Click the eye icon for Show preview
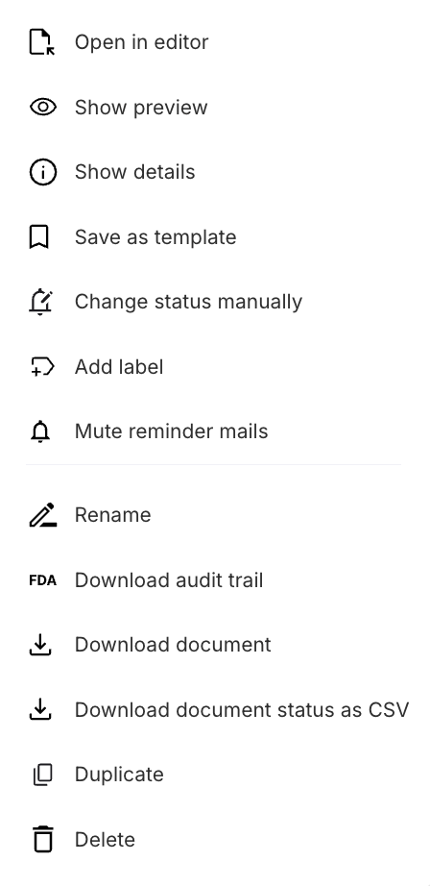Viewport: 430px width, 886px height. pos(43,107)
